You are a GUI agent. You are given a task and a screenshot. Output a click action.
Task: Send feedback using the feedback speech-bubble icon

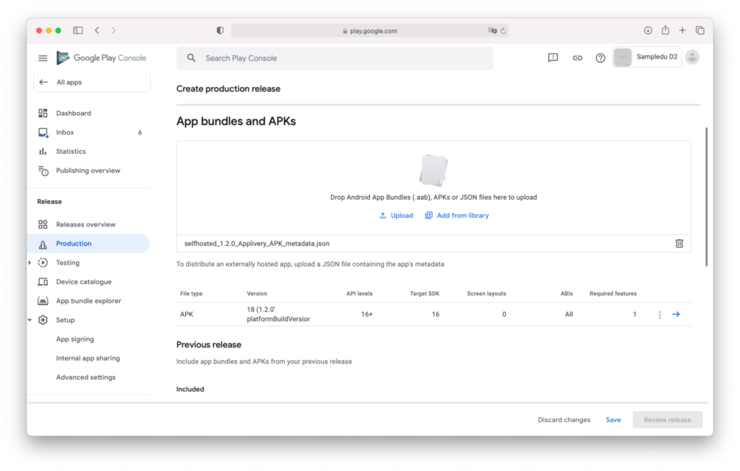[552, 58]
